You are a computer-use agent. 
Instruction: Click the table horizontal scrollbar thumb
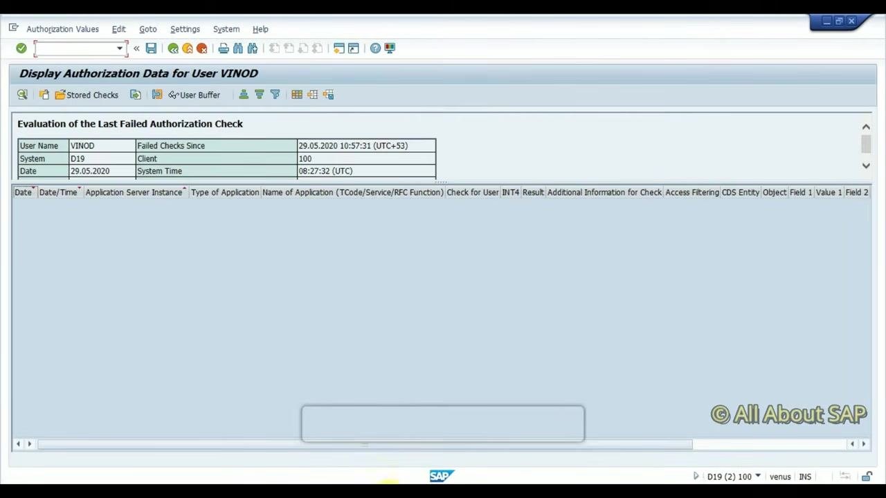click(x=365, y=444)
